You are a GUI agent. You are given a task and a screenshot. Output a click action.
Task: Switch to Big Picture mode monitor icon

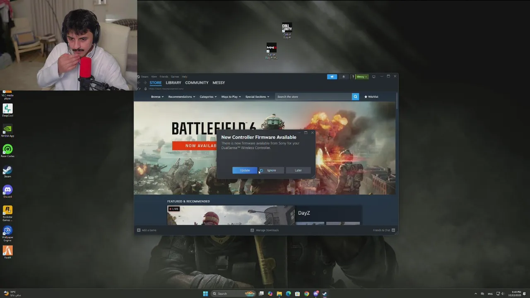tap(373, 77)
